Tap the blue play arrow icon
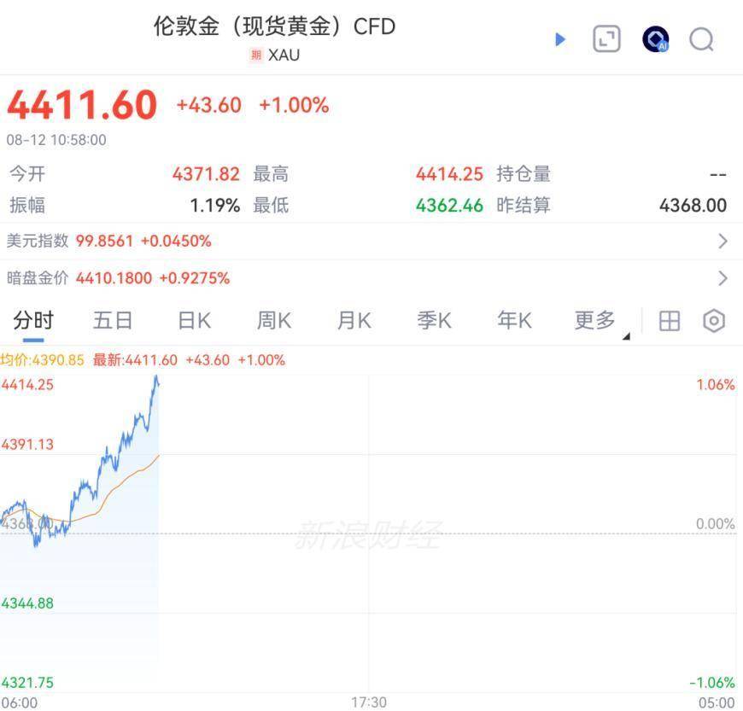This screenshot has height=711, width=743. [560, 39]
